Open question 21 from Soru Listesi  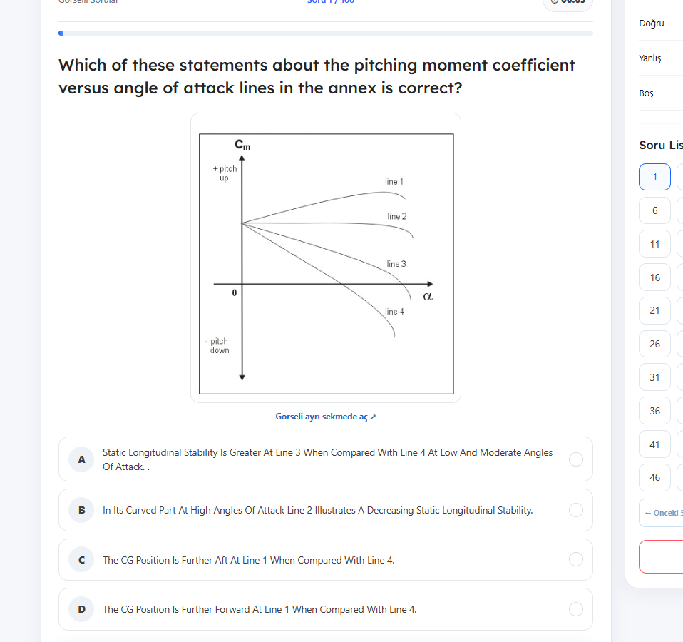(x=654, y=311)
